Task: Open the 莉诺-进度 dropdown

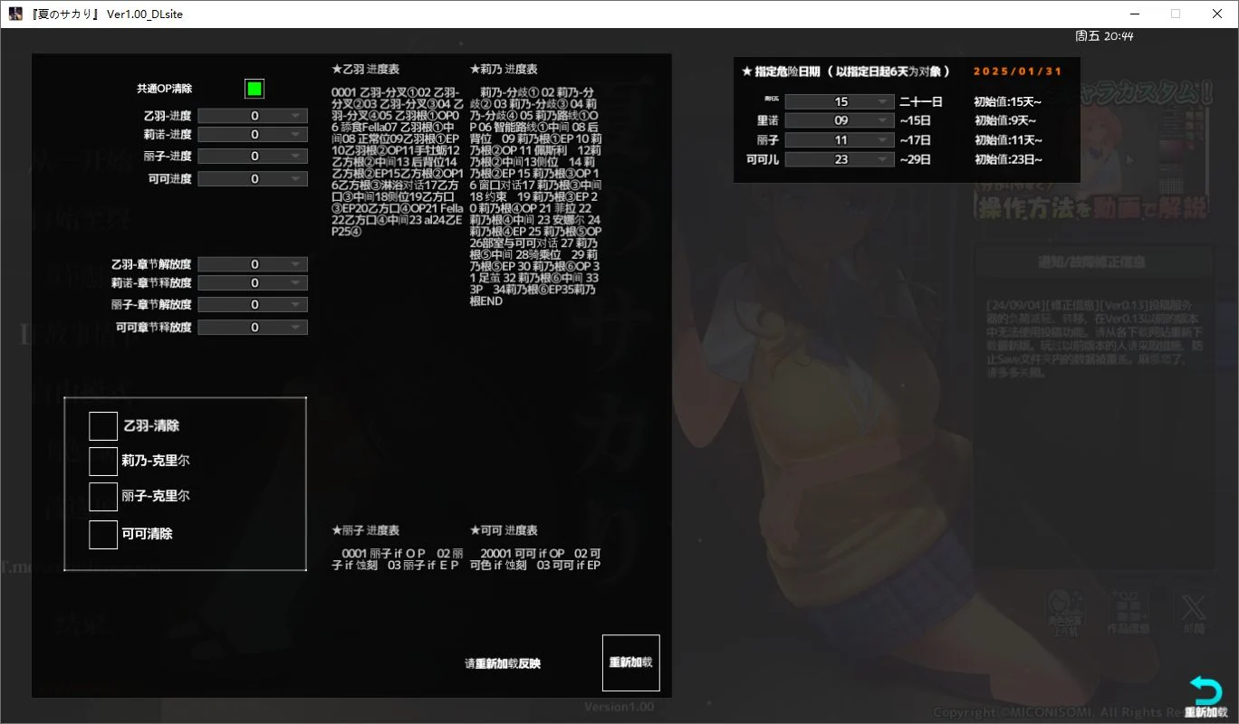Action: click(252, 134)
